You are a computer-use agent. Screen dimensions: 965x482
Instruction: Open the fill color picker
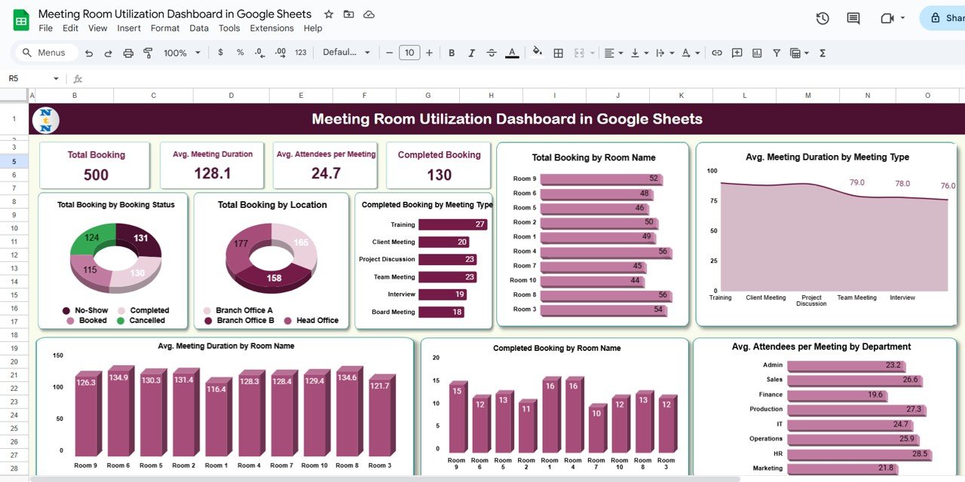tap(537, 53)
